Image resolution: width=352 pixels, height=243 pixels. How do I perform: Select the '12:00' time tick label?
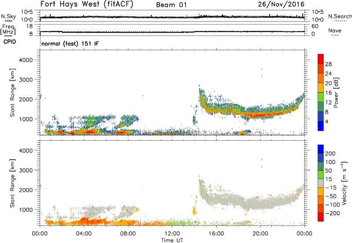pos(172,234)
